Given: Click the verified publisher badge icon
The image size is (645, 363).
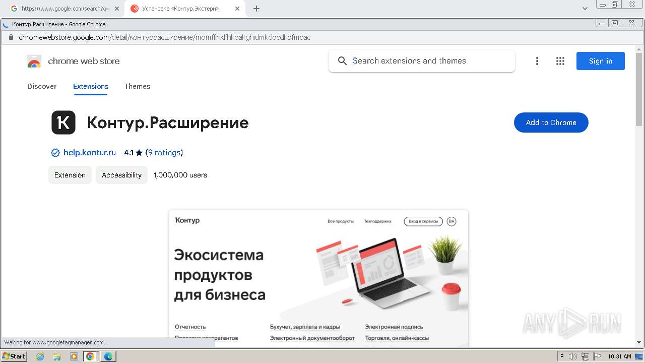Looking at the screenshot, I should pyautogui.click(x=55, y=153).
